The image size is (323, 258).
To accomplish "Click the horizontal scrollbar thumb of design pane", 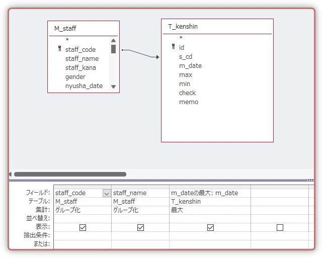I will (70, 175).
